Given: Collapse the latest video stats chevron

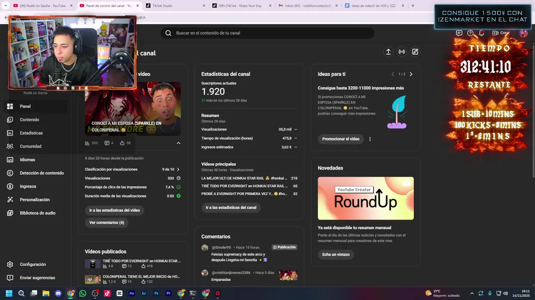Looking at the screenshot, I should (x=178, y=143).
